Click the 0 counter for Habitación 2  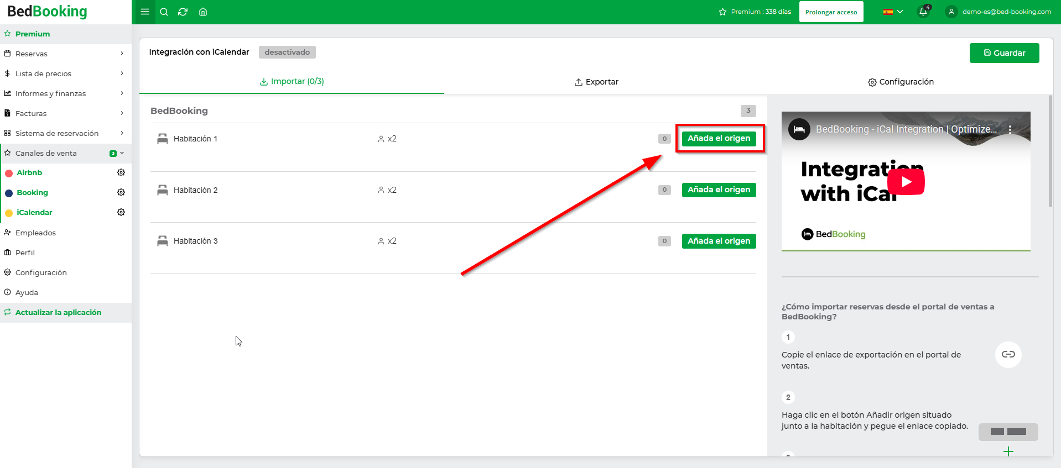click(x=664, y=190)
